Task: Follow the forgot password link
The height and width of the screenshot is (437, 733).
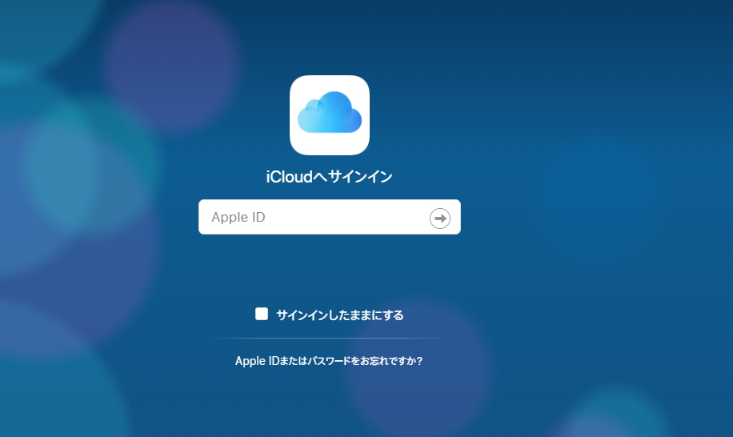Action: click(329, 361)
